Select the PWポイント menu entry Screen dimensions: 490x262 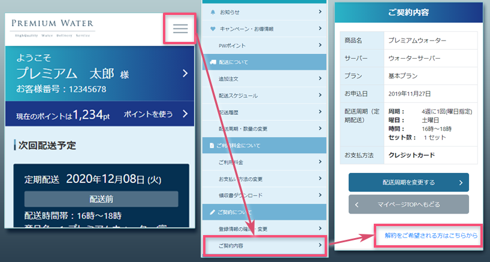[264, 45]
